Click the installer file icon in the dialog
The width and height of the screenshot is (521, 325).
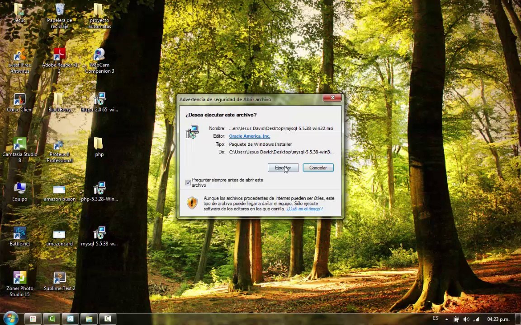point(192,132)
